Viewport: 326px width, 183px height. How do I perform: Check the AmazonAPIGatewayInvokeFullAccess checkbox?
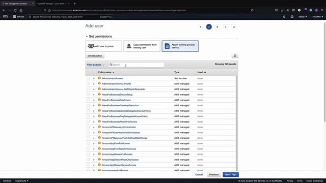(88, 132)
